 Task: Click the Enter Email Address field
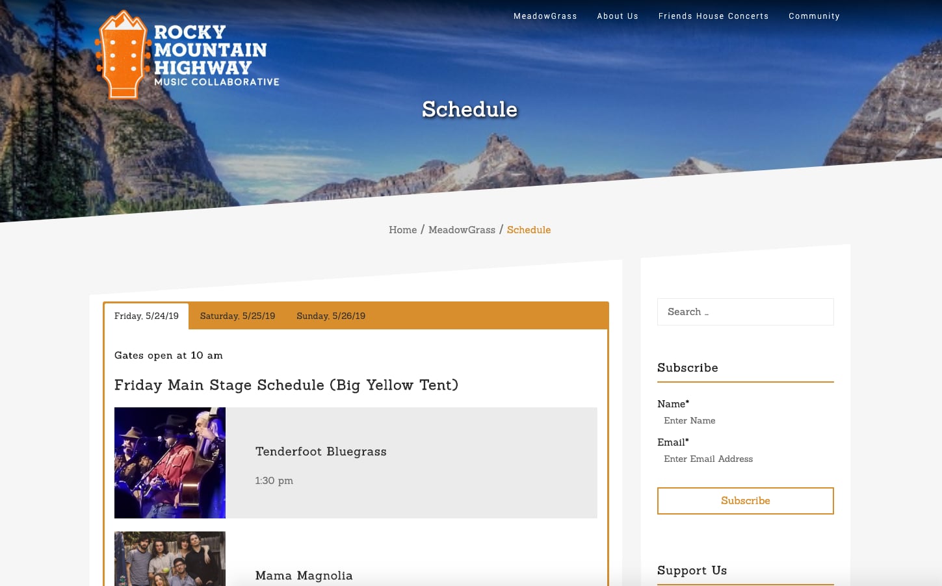click(x=745, y=459)
